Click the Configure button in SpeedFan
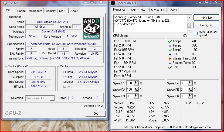 coord(206,25)
